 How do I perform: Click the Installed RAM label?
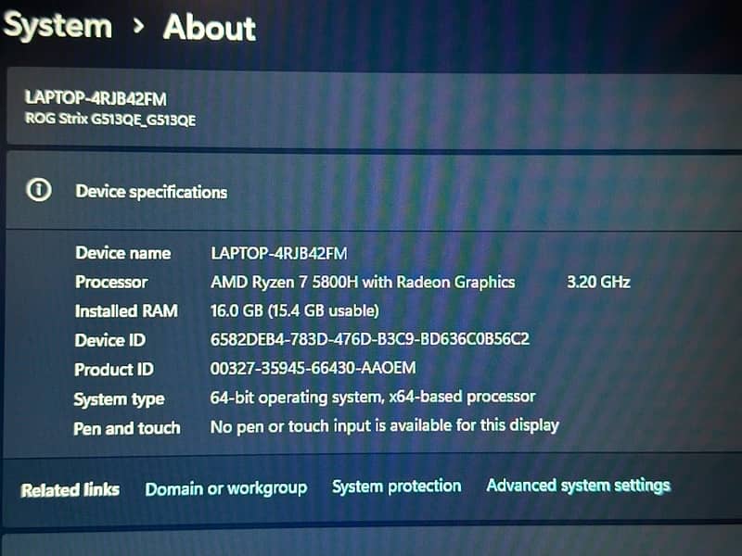[126, 311]
